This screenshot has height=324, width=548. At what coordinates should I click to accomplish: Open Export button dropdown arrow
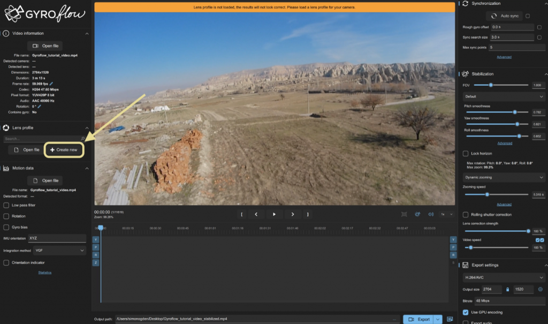(x=438, y=319)
